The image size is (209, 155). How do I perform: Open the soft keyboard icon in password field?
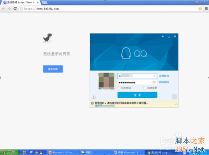[154, 82]
